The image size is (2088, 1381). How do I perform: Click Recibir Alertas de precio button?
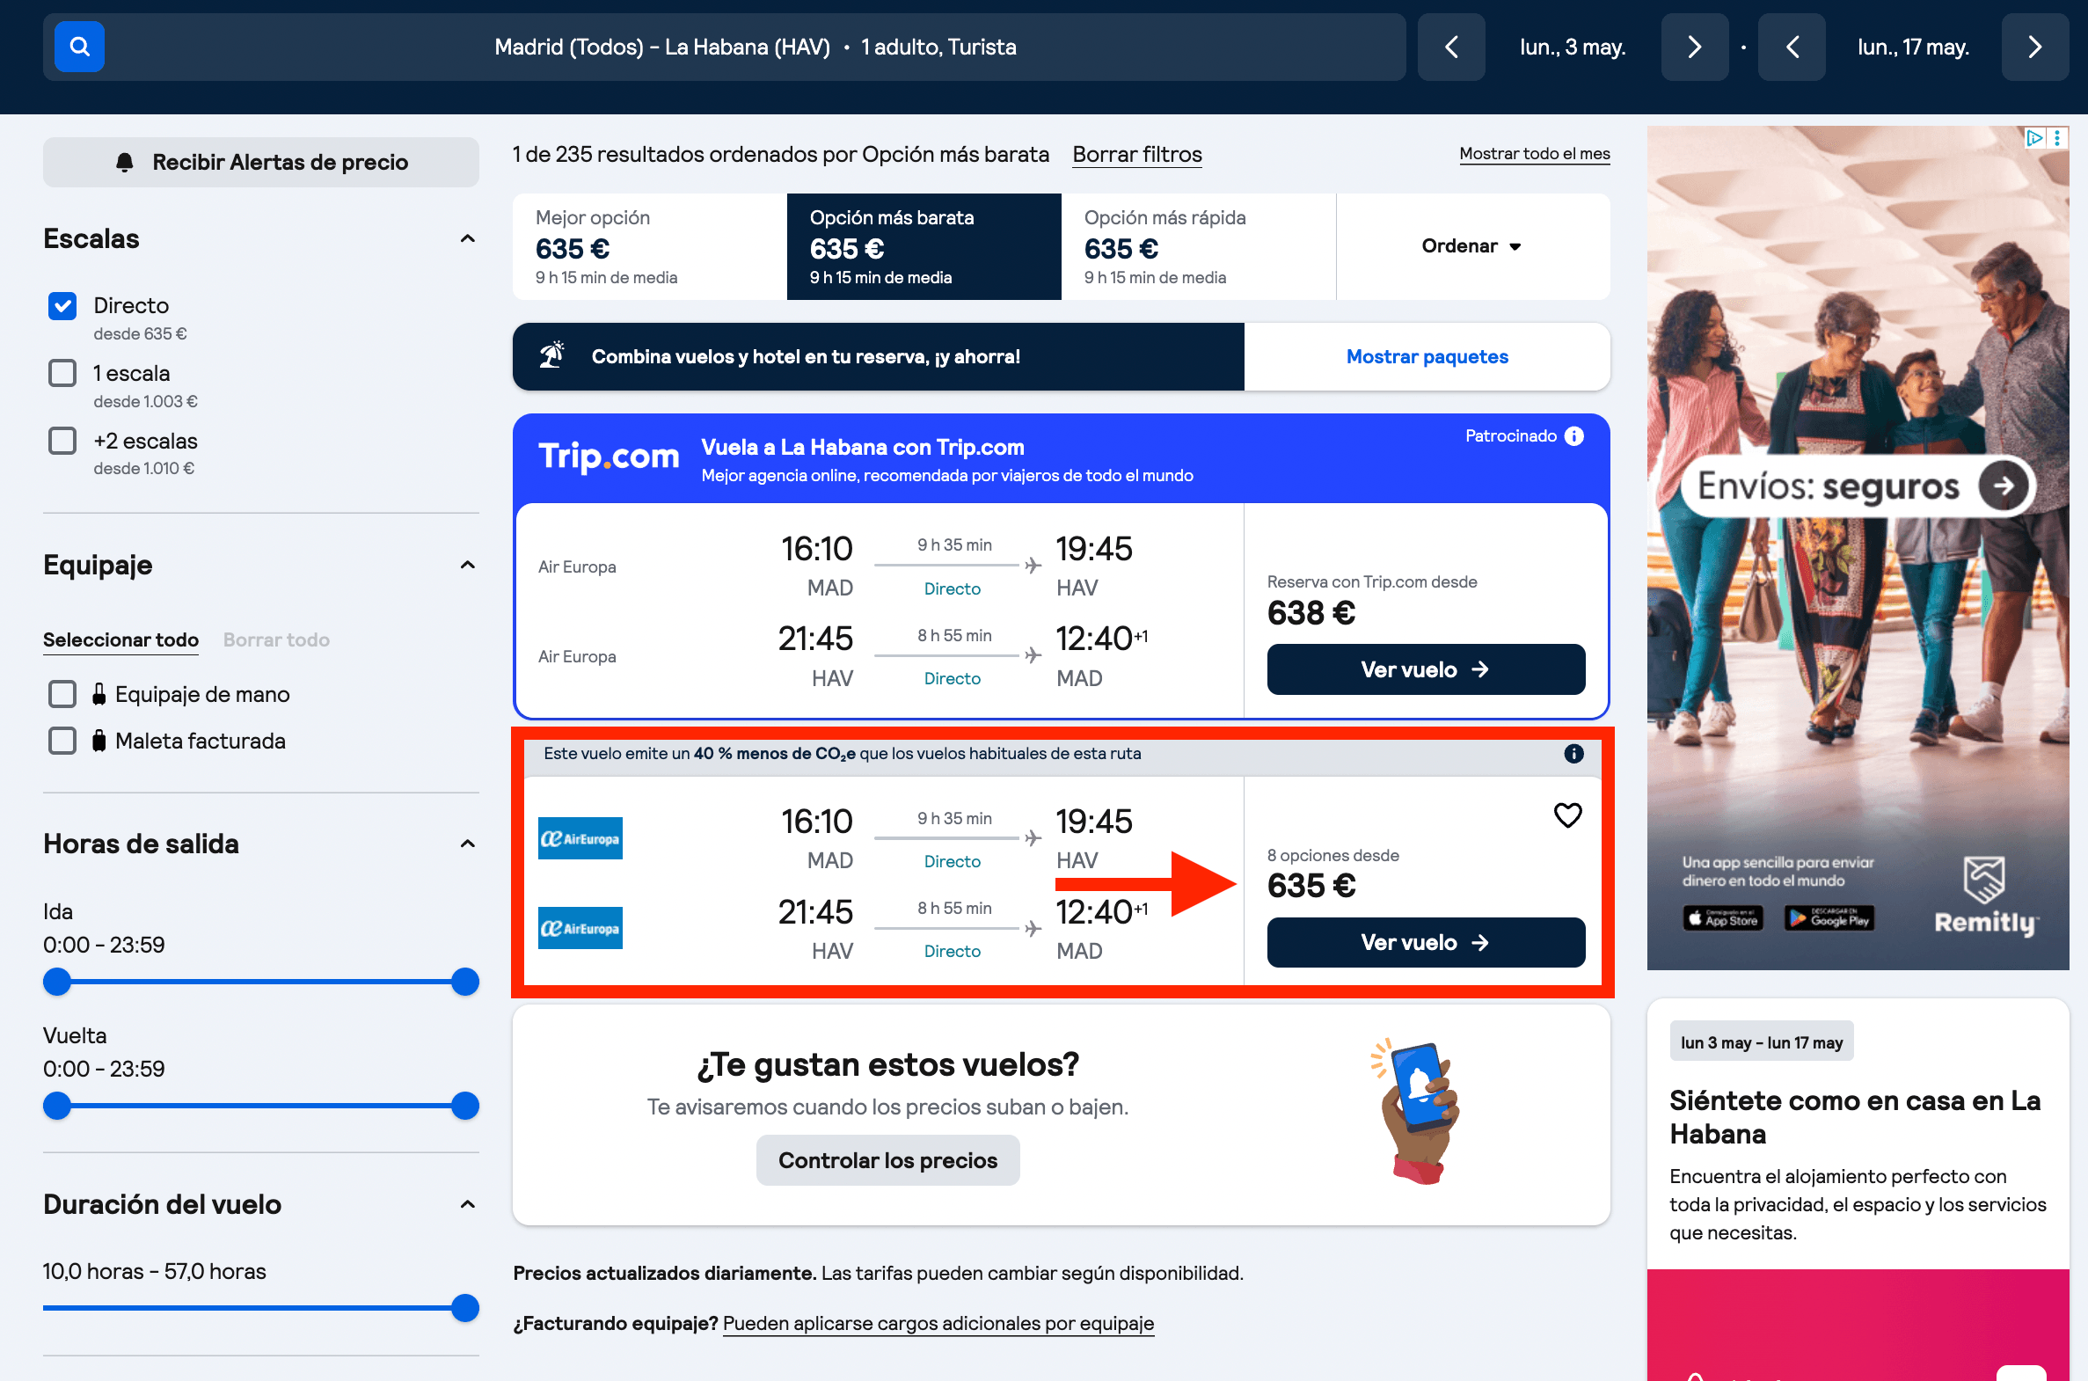pos(260,162)
